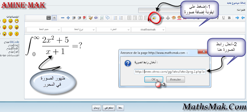Screen dimensions: 247x112
Task: Click the إضافة موضوع جديد heading link
Action: click(x=236, y=3)
